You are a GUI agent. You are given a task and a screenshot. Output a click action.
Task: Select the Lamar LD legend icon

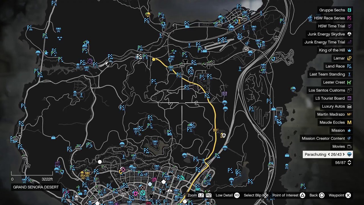[x=349, y=58]
